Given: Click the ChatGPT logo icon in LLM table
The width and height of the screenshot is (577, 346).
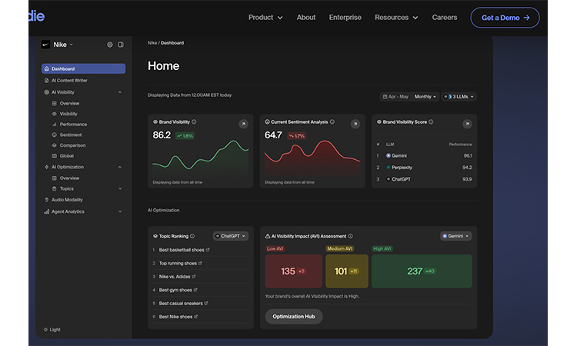Looking at the screenshot, I should (x=389, y=179).
